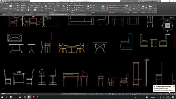This screenshot has width=176, height=99.
Task: Click TOP face of the ViewCube
Action: coord(167,26)
